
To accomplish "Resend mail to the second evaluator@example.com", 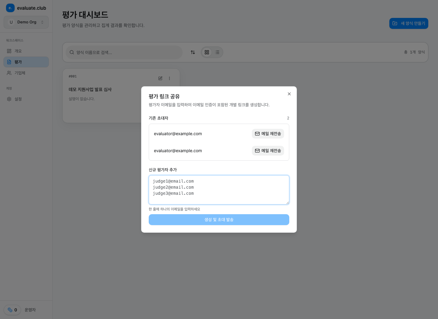I will coord(268,151).
